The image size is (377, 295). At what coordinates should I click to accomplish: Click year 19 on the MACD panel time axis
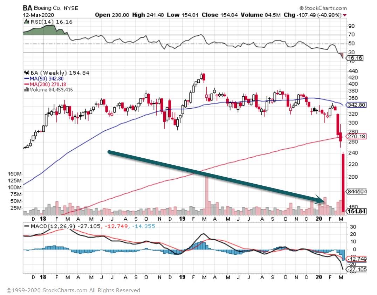pos(182,277)
